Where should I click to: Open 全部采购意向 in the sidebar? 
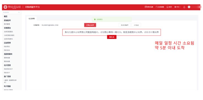9,39
